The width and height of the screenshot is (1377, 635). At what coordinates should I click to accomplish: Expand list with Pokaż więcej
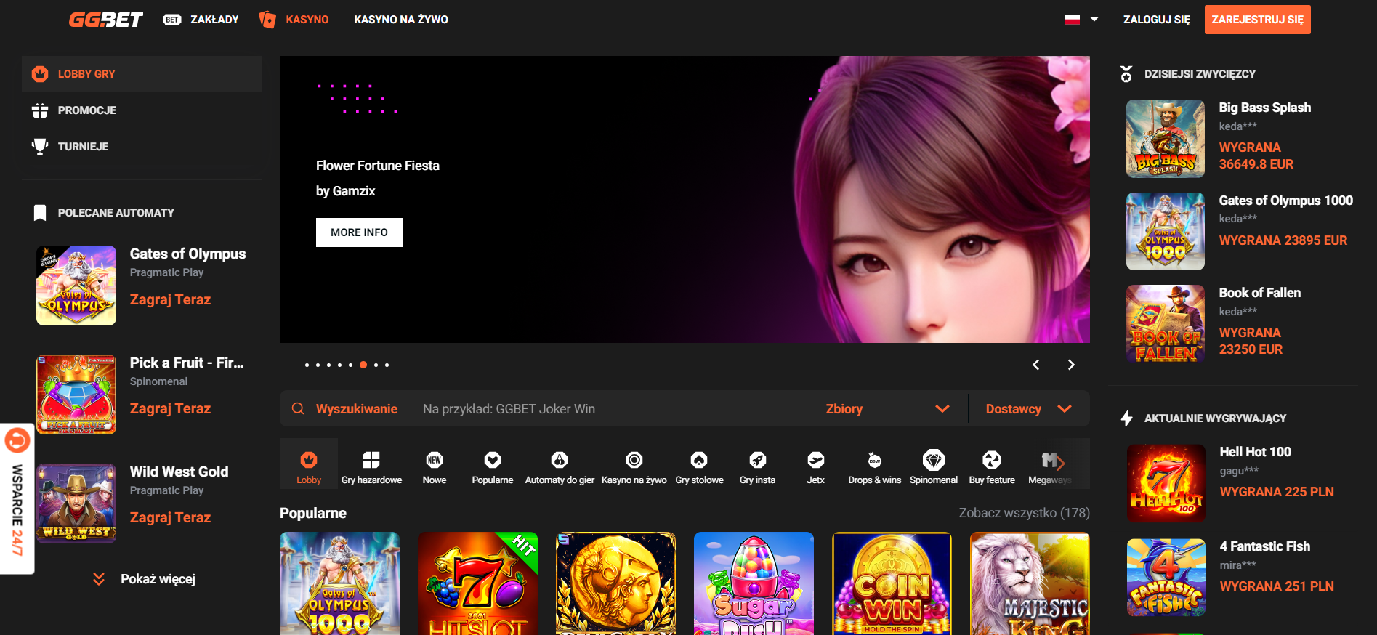145,579
